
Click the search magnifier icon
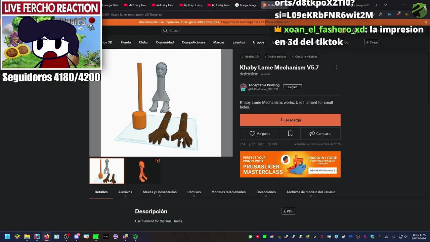[x=165, y=31]
